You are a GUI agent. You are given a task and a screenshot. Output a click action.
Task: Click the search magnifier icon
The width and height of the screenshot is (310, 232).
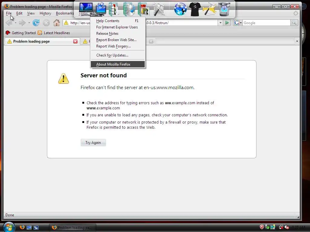pos(294,23)
